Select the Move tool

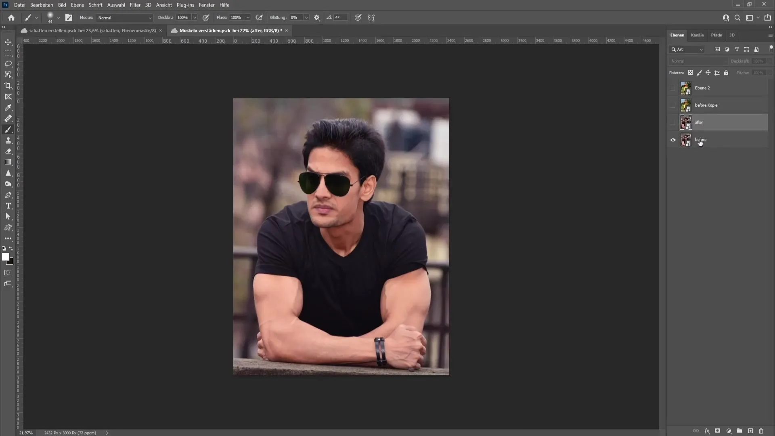tap(8, 42)
